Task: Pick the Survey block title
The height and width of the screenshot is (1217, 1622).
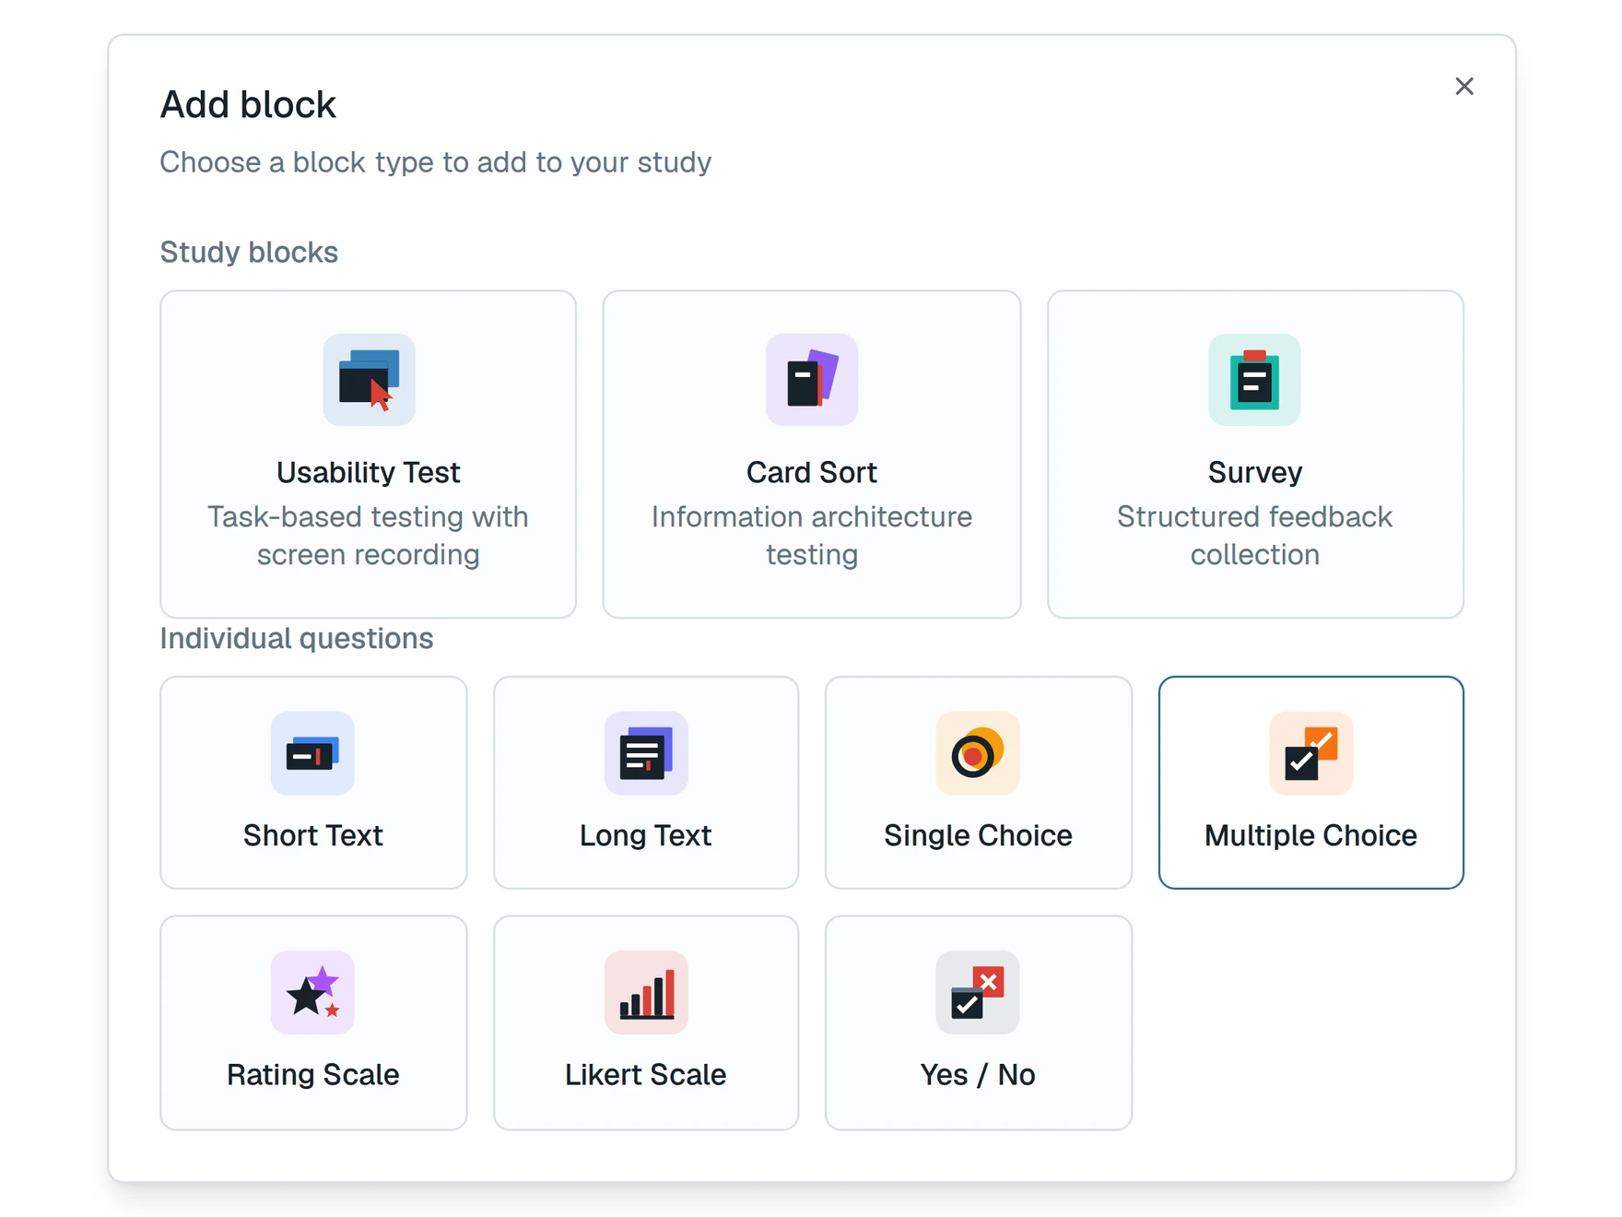Action: tap(1254, 472)
